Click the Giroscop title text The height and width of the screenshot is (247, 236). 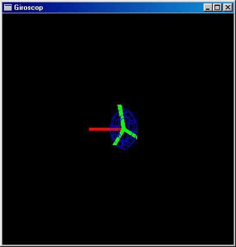[x=28, y=8]
